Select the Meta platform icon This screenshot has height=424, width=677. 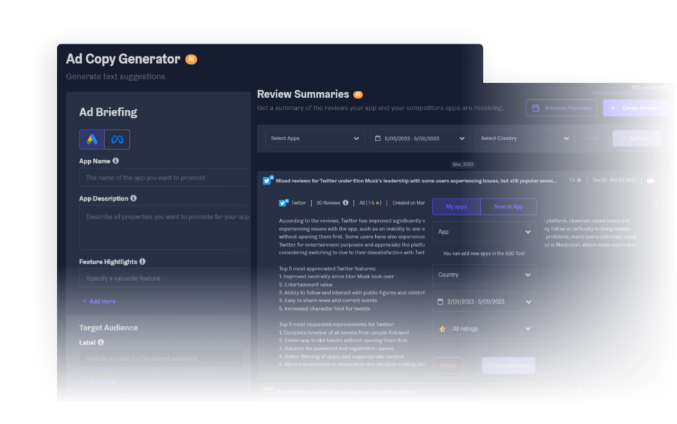click(117, 139)
